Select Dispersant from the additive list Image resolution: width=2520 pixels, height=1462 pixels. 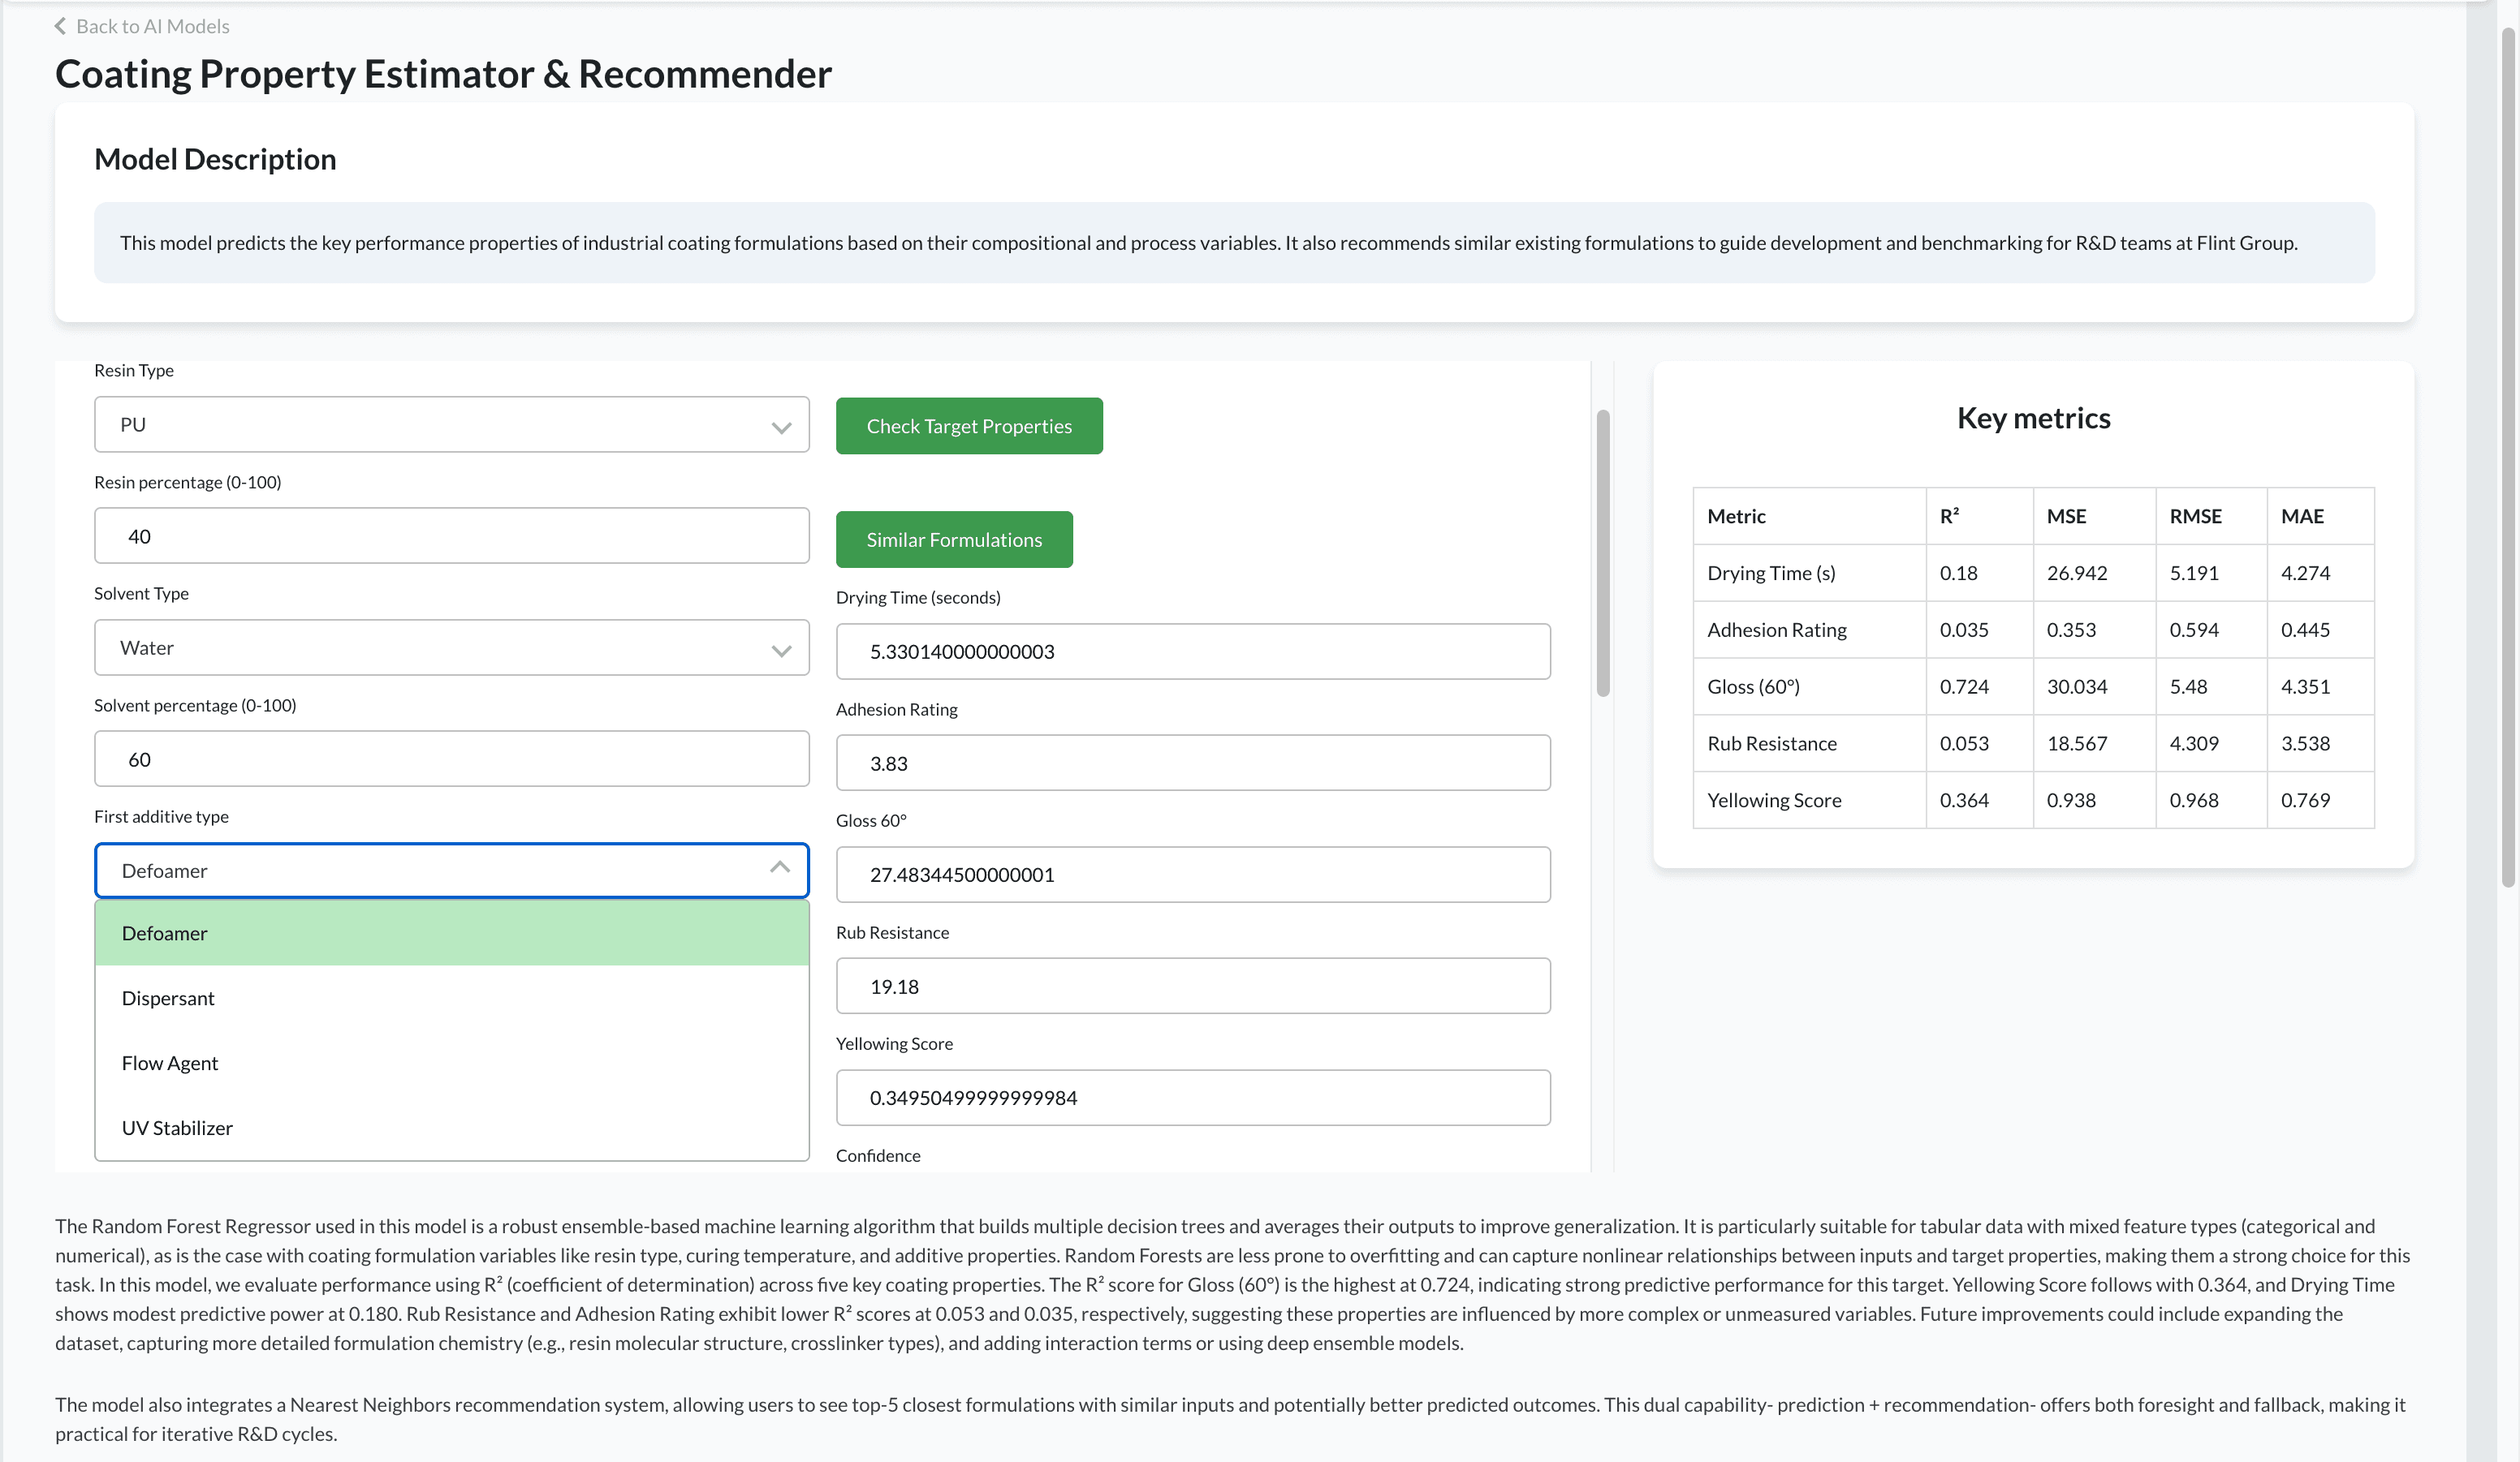(168, 997)
